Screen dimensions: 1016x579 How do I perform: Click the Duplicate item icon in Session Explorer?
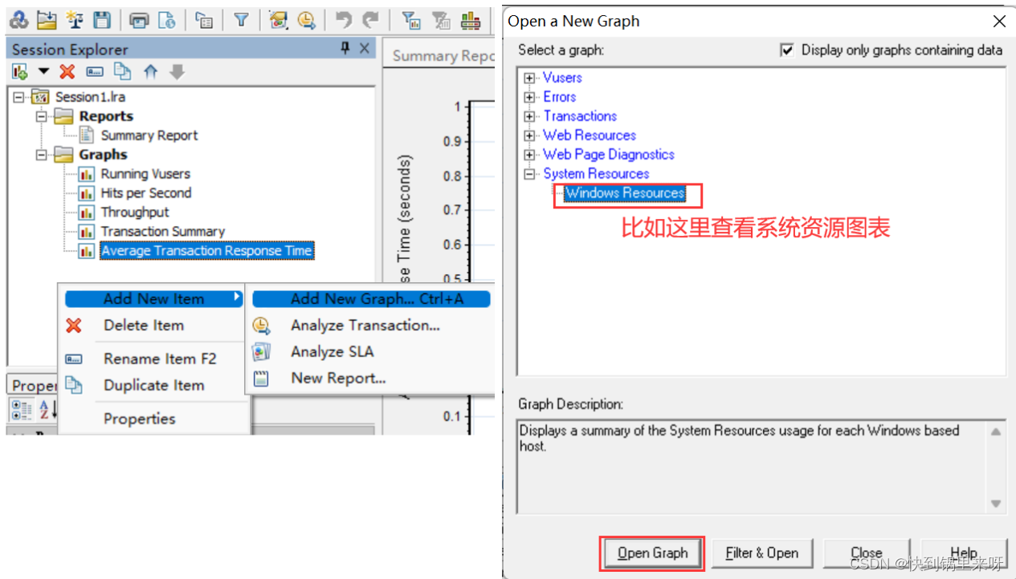coord(122,71)
